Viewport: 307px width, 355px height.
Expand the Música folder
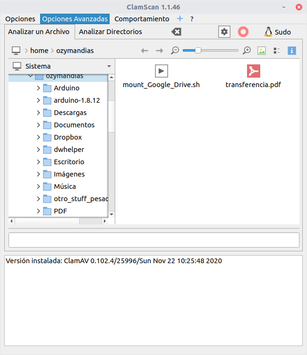[38, 186]
